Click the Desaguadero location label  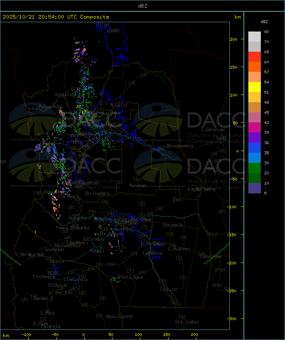click(x=180, y=146)
